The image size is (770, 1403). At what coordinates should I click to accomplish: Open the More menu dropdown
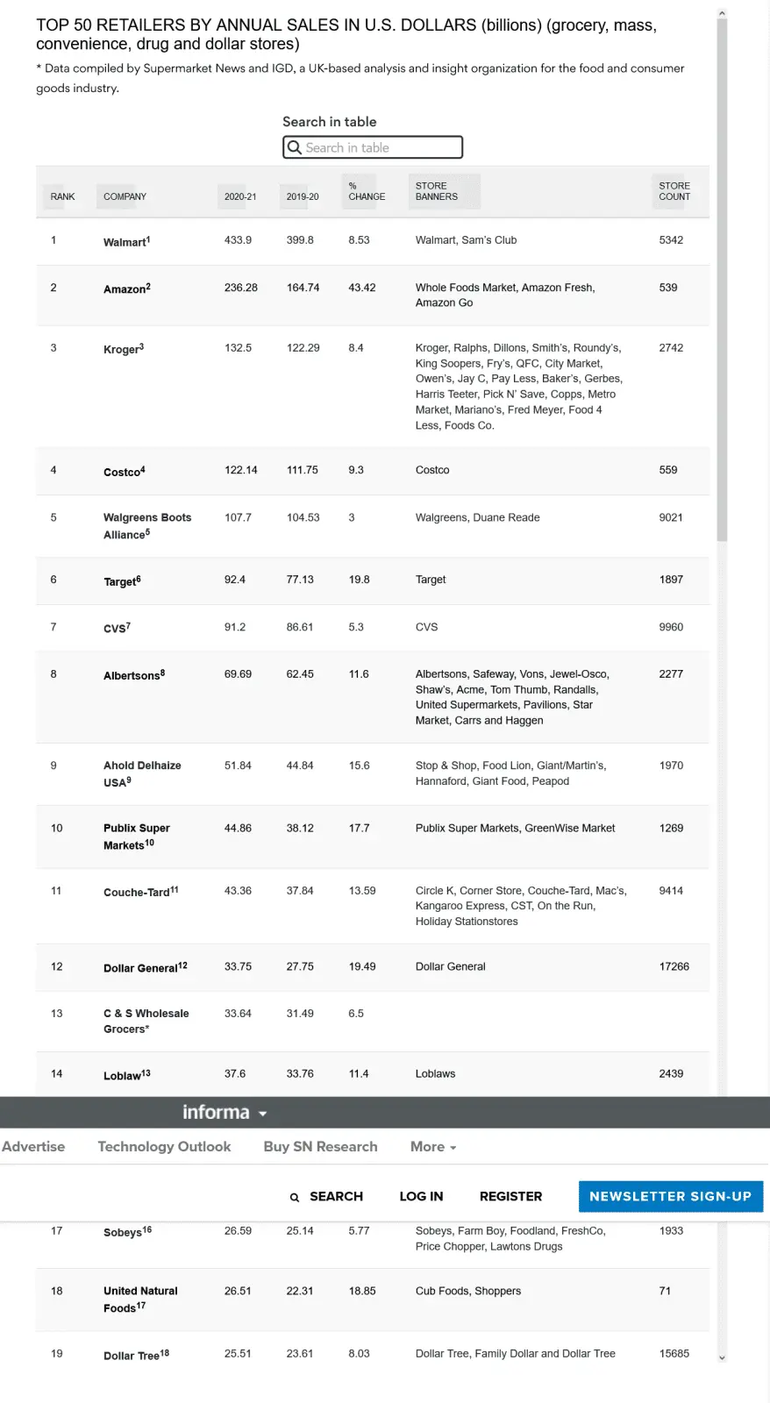pos(433,1147)
